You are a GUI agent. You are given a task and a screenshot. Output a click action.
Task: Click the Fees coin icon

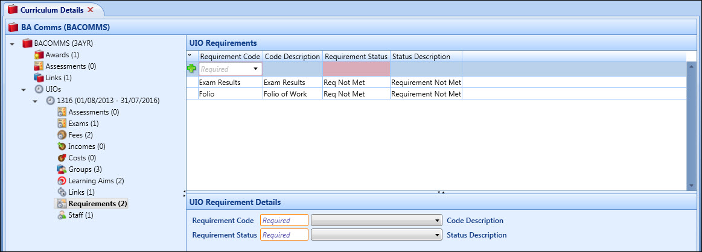pos(62,135)
